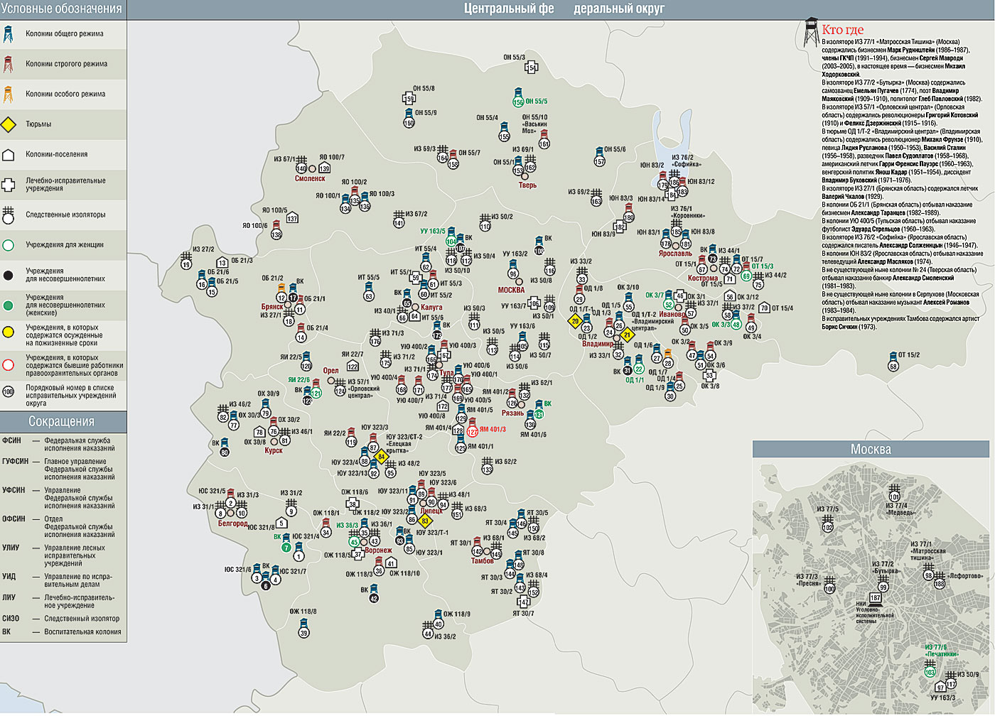Select red marker 127 labeled ЯМ 401/3
This screenshot has height=716, width=995.
[x=473, y=431]
